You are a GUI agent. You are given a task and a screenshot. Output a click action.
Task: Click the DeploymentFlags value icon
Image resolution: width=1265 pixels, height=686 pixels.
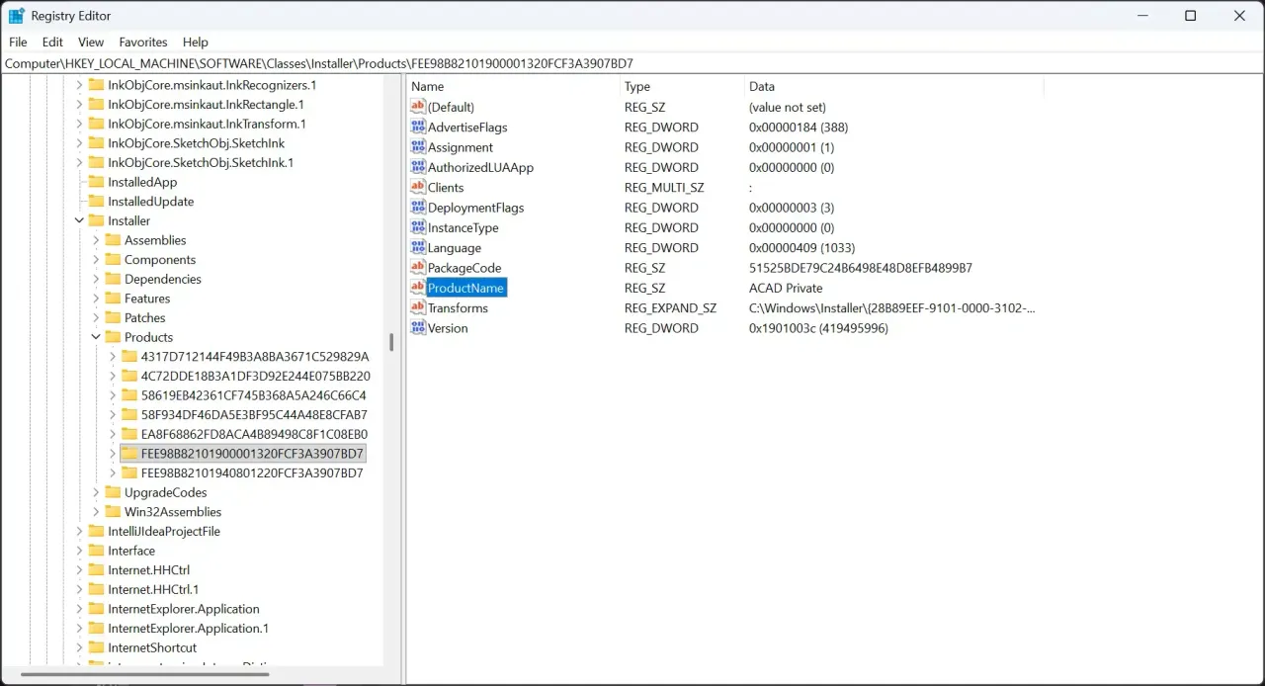tap(418, 208)
